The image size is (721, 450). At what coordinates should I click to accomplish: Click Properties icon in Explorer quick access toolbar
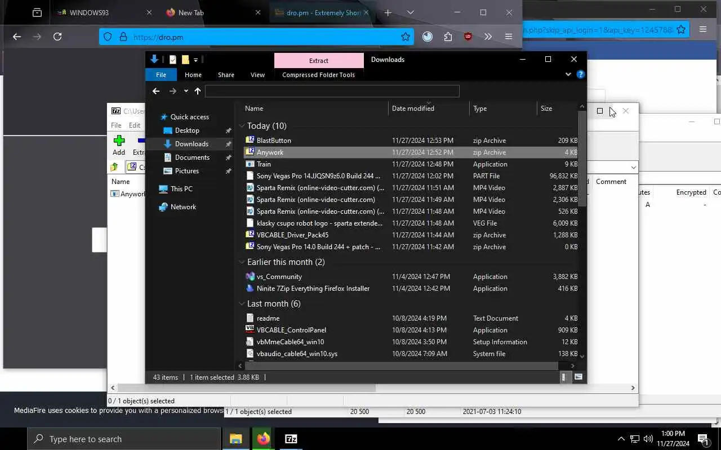pyautogui.click(x=173, y=60)
